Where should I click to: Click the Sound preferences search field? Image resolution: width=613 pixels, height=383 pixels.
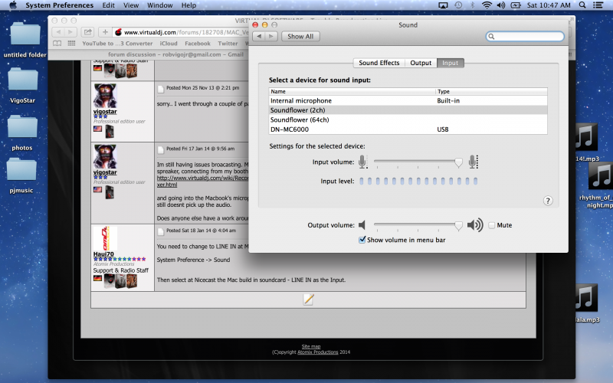(x=525, y=36)
